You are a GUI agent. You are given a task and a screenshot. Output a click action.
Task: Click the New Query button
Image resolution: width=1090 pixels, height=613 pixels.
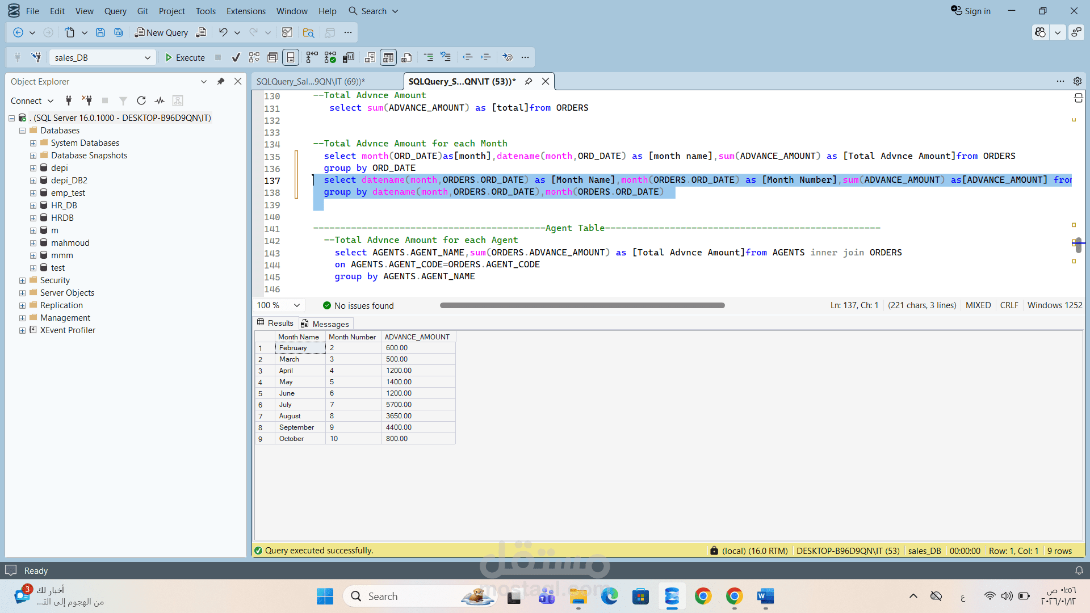tap(161, 32)
